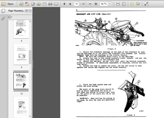164x118 pixels.
Task: Go to previous page up arrow
Action: [64, 4]
